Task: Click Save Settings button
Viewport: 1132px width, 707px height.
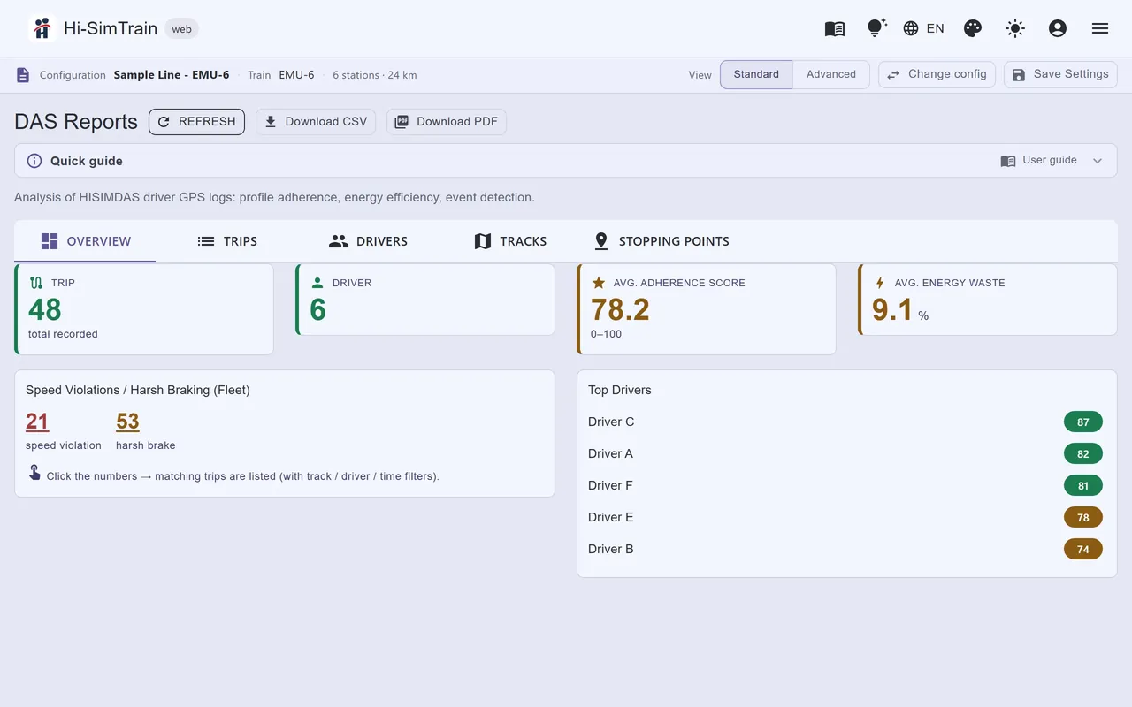Action: tap(1060, 74)
